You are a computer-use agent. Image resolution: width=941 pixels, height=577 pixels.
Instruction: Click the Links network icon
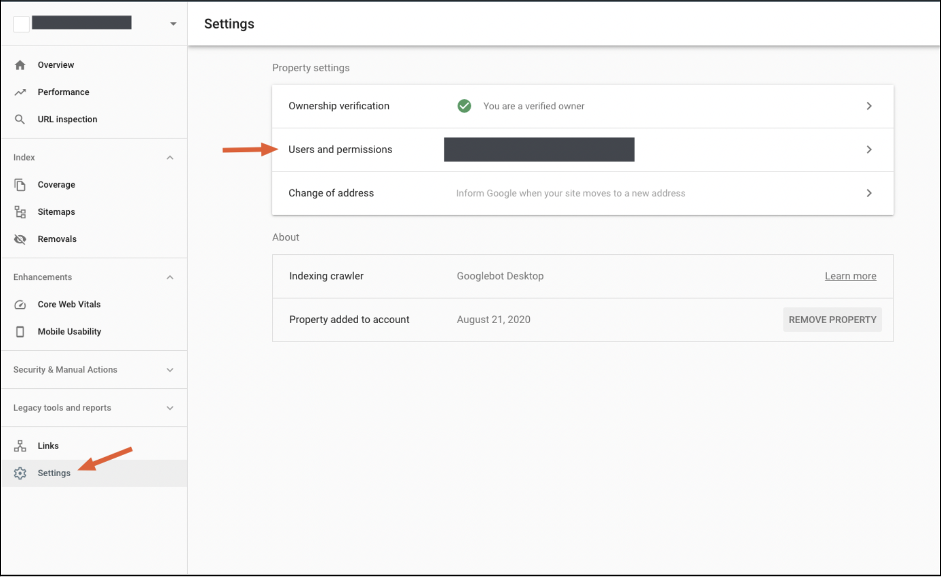point(20,446)
